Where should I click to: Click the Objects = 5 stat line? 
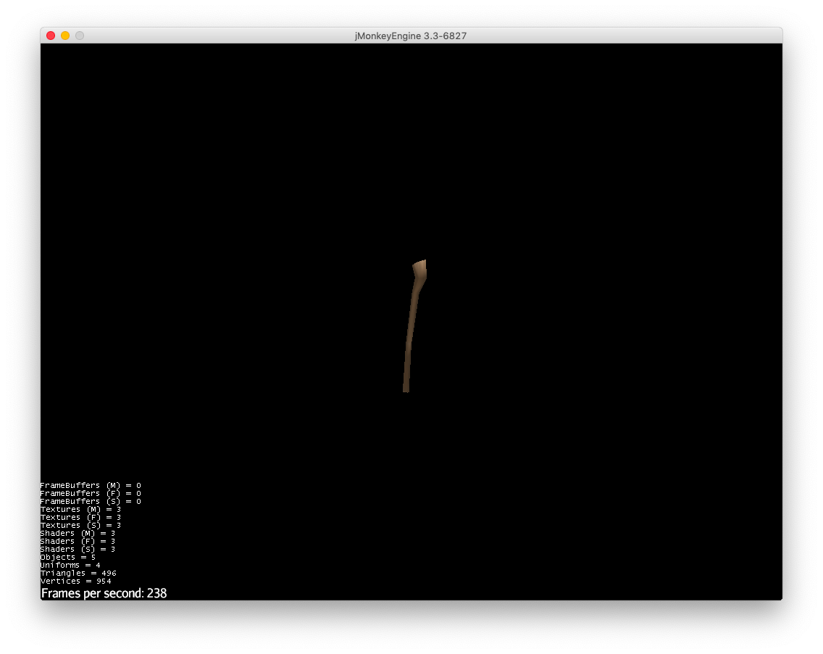point(67,557)
